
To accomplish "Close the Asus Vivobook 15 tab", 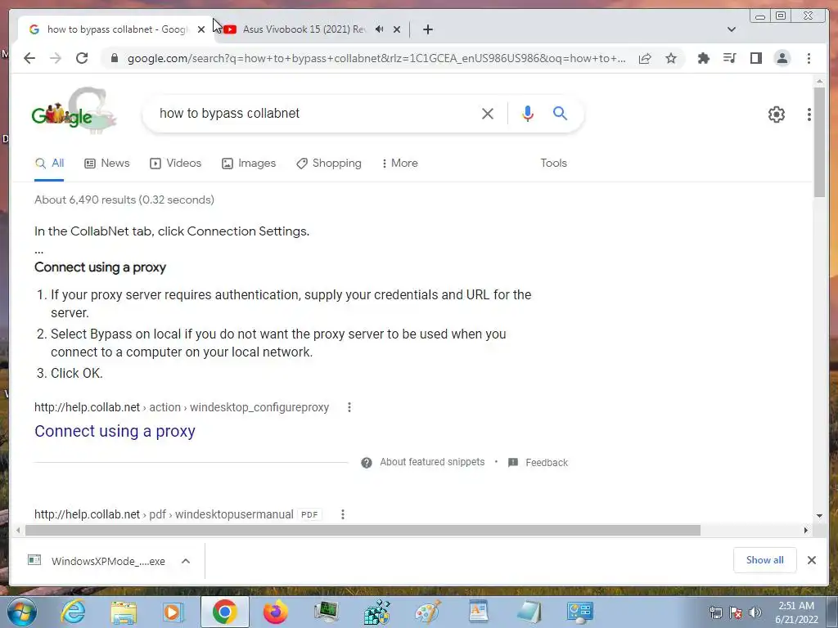I will coord(397,29).
